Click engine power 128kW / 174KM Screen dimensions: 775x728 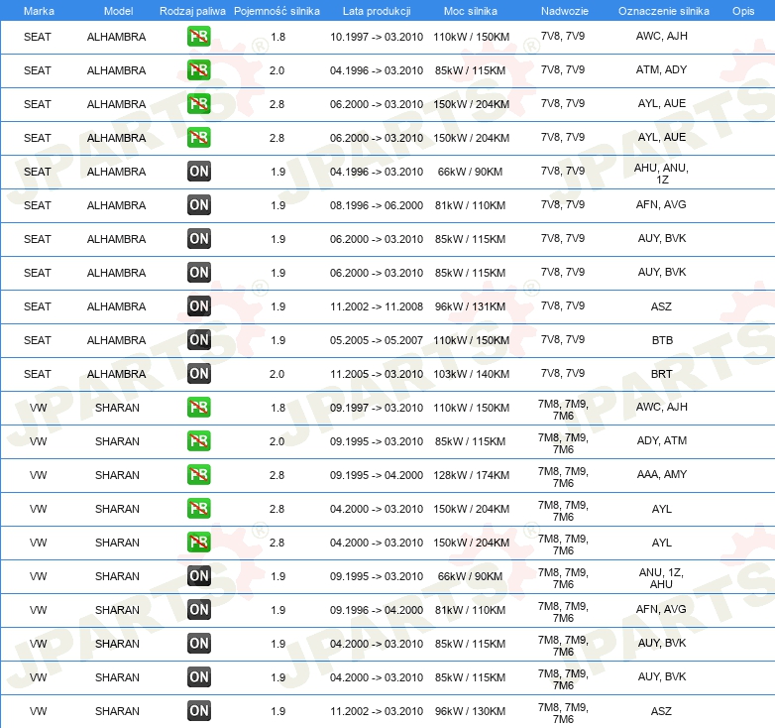471,475
